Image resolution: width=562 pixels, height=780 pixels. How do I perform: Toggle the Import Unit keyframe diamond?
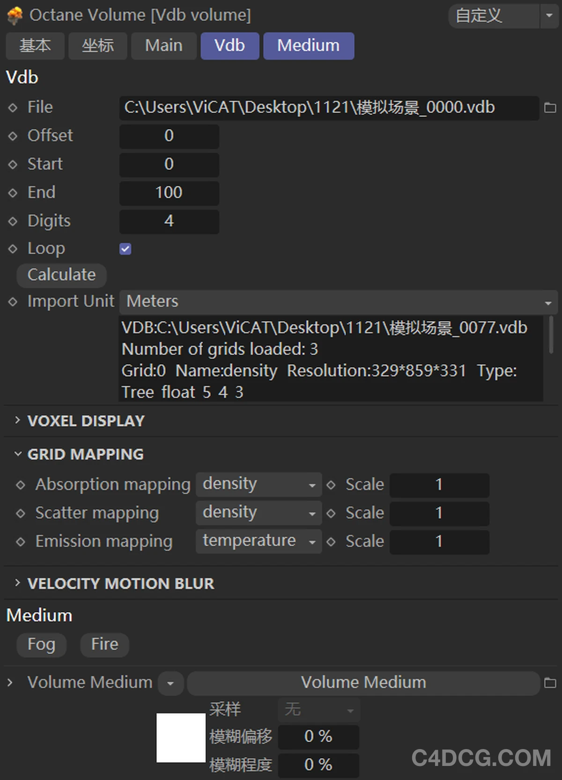13,302
